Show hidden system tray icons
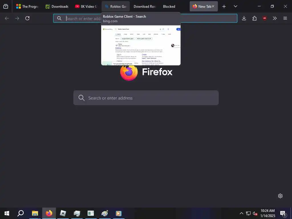This screenshot has width=292, height=219. (x=241, y=213)
